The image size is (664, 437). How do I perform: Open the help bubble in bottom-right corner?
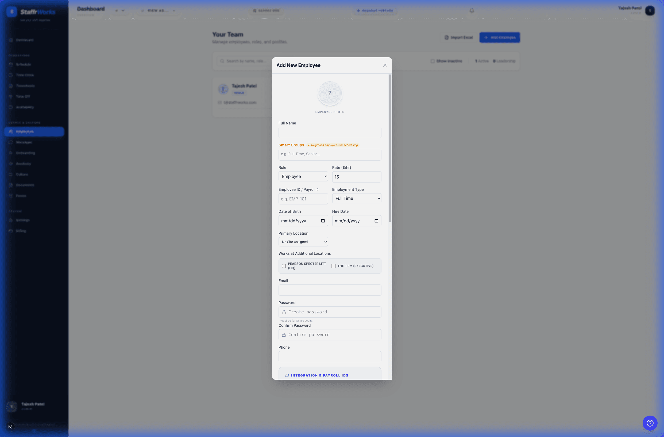click(x=650, y=423)
